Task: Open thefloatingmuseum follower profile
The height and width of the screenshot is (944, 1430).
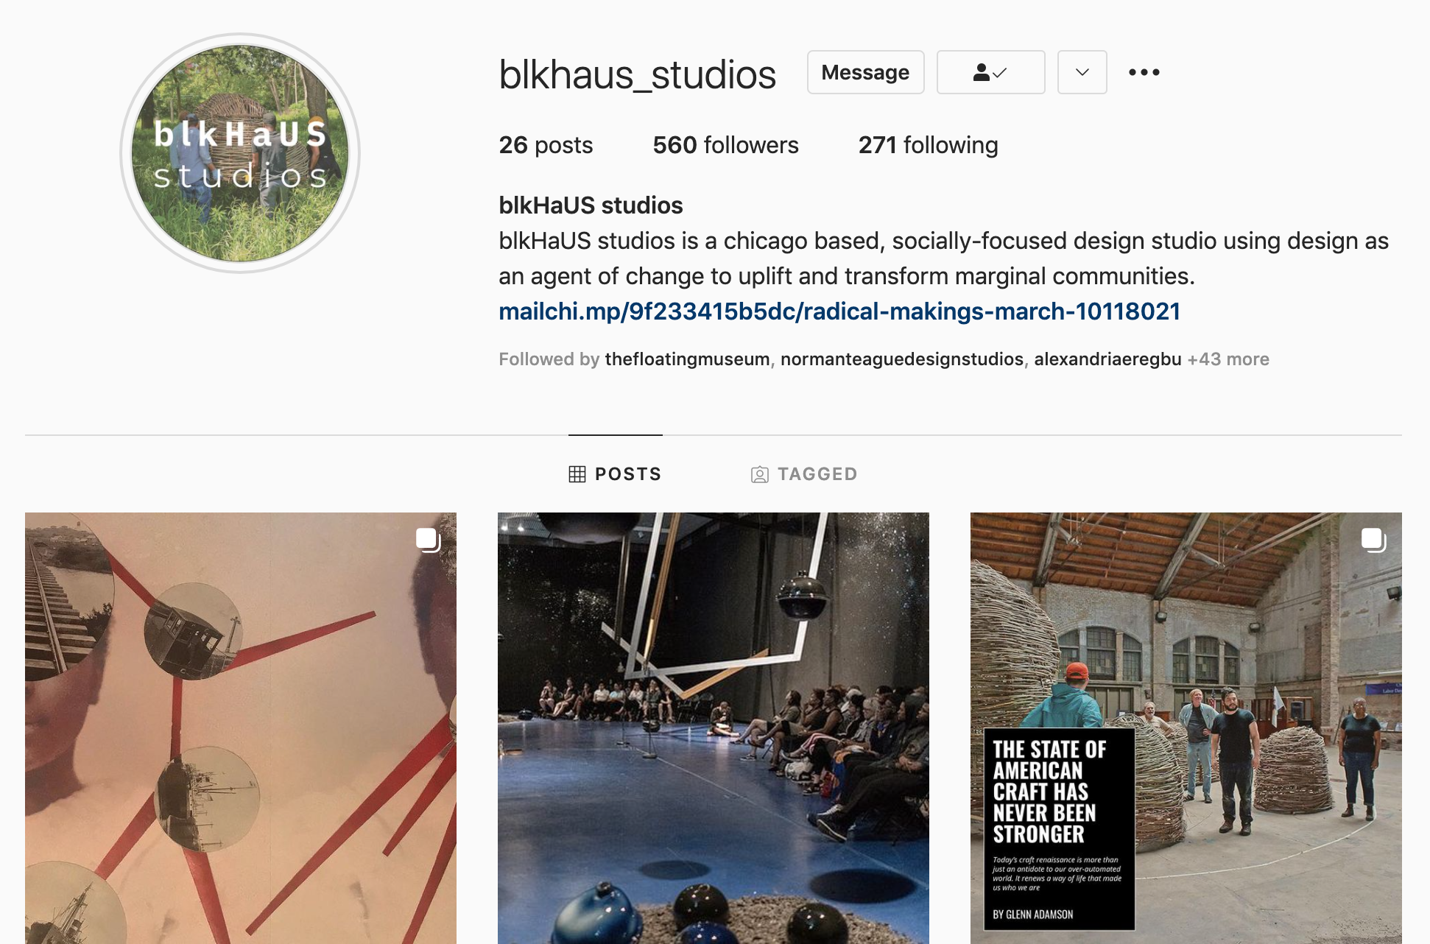Action: click(687, 359)
